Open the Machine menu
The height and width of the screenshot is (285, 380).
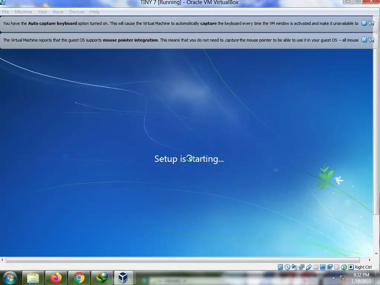pyautogui.click(x=23, y=12)
